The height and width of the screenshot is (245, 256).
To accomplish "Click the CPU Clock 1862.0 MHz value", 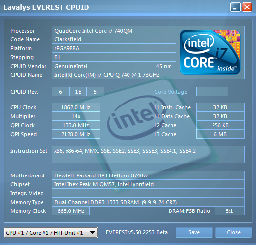I will coord(76,107).
